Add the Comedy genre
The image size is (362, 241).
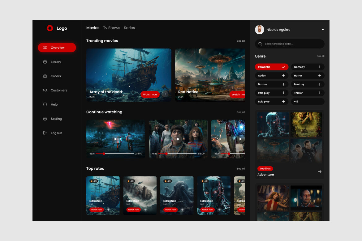tap(308, 67)
